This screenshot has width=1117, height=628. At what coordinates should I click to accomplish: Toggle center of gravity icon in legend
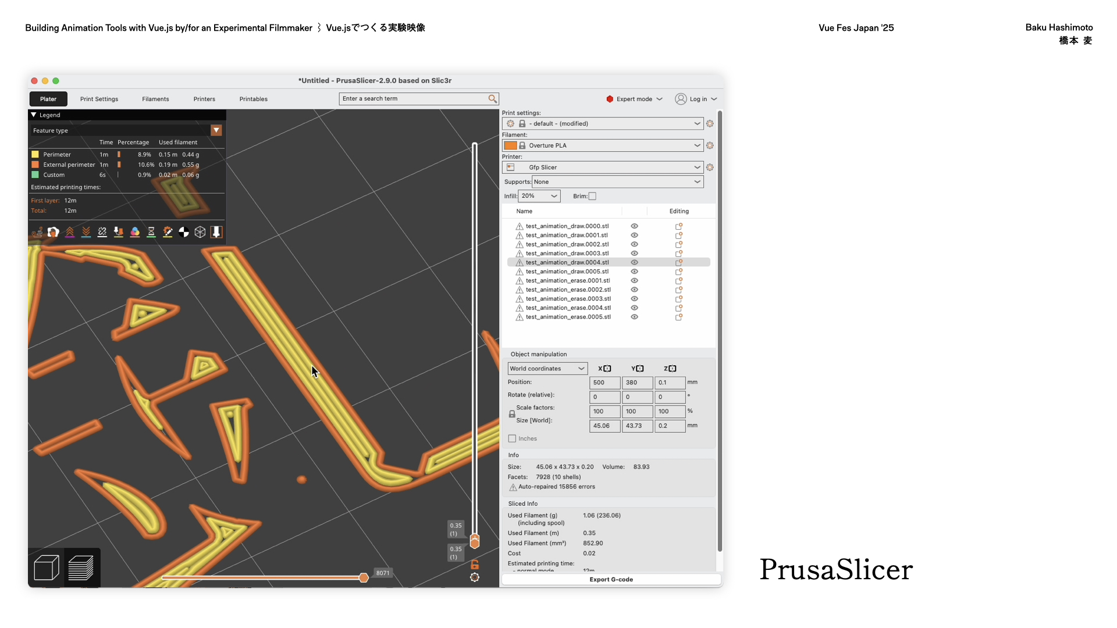coord(184,232)
